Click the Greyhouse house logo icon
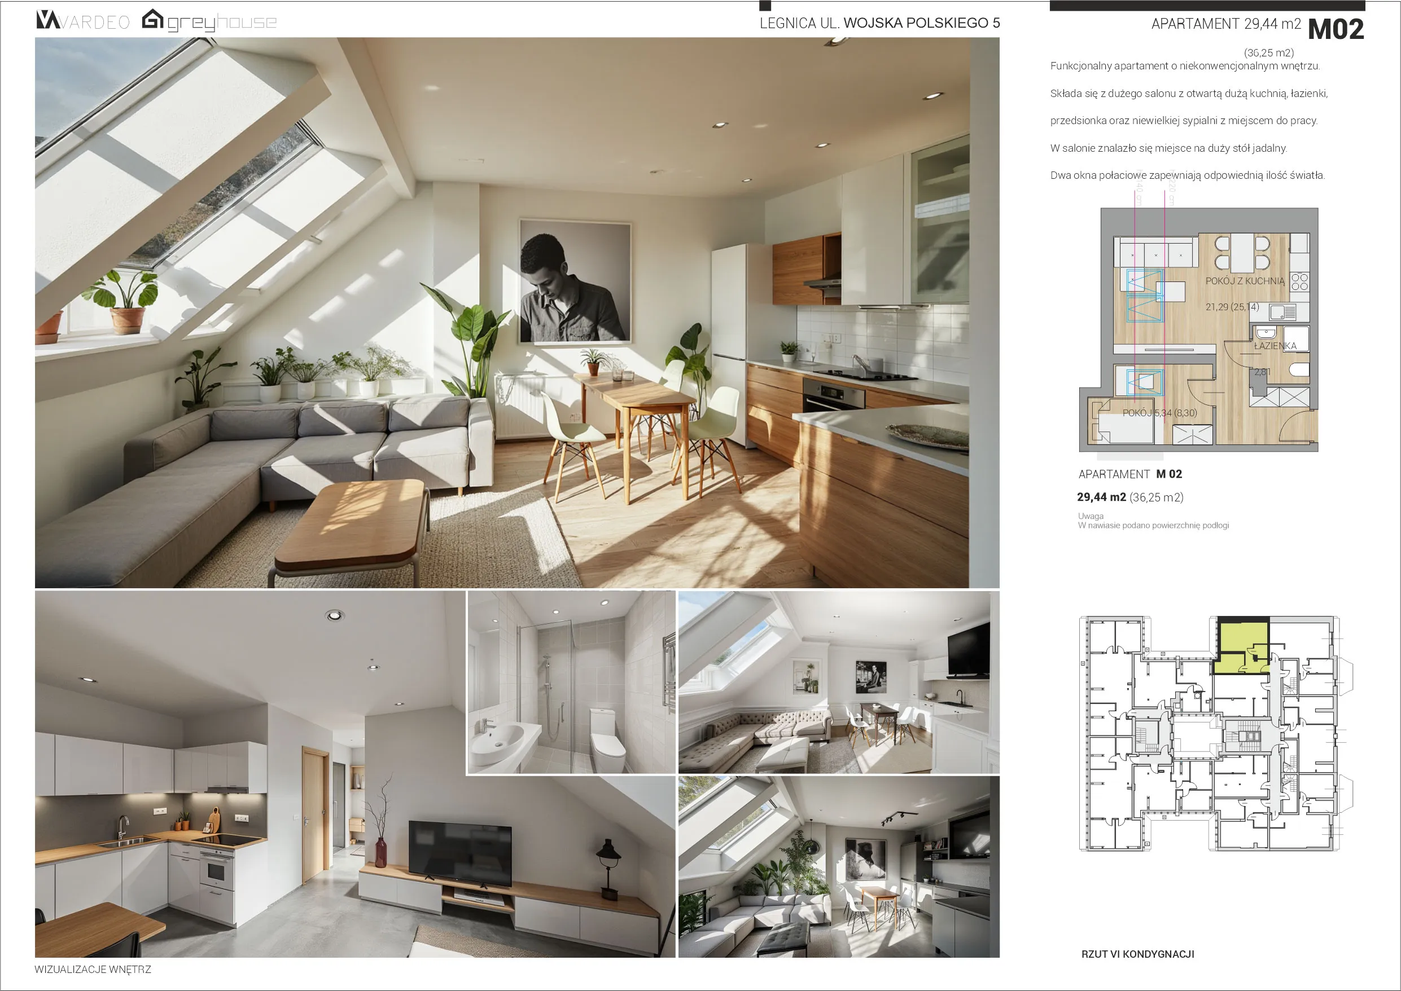 (152, 20)
